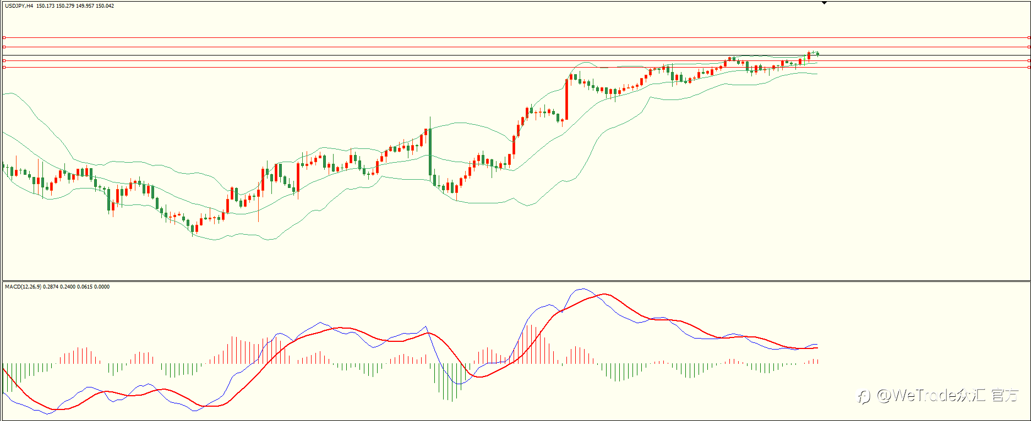Select the topmost red horizontal line

(516, 38)
